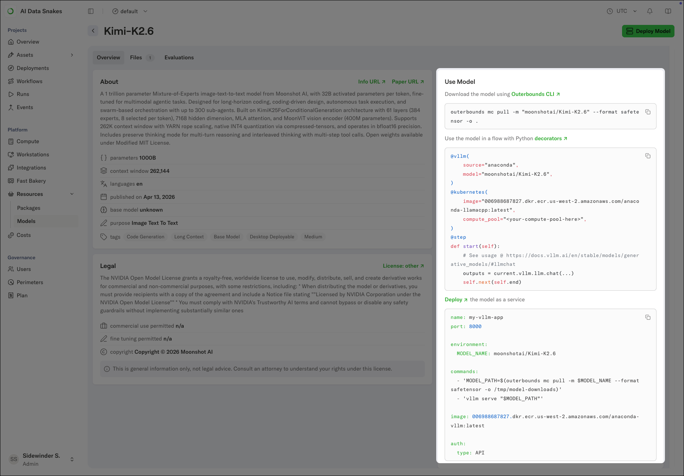The width and height of the screenshot is (684, 476).
Task: Click the Events icon in sidebar
Action: pos(11,107)
